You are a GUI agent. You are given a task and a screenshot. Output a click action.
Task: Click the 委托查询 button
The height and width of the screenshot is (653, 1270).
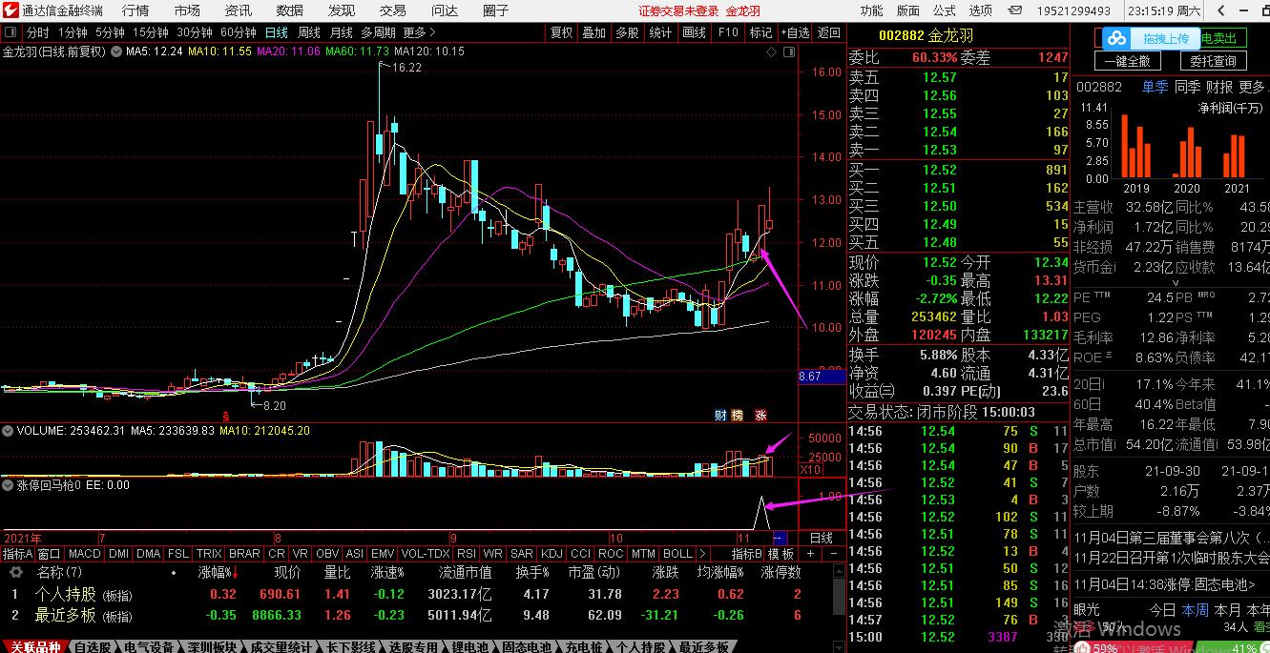(1213, 61)
